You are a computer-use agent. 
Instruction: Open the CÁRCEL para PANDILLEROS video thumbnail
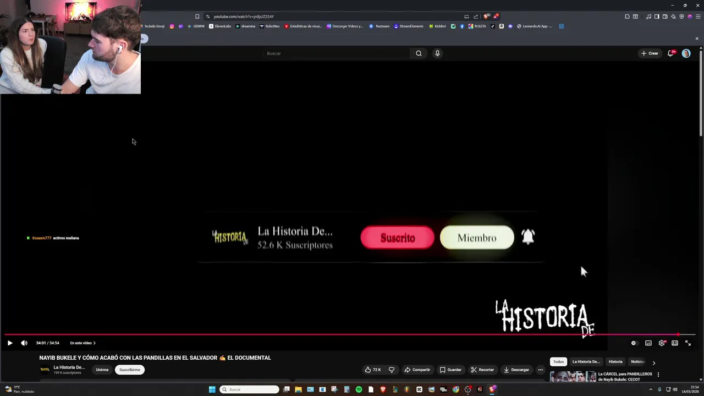[573, 377]
